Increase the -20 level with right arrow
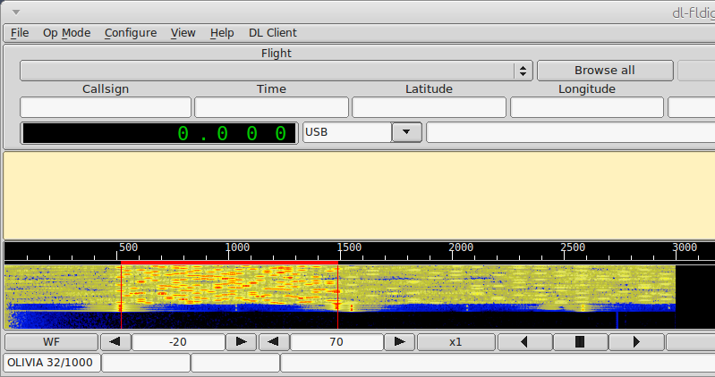 tap(241, 342)
